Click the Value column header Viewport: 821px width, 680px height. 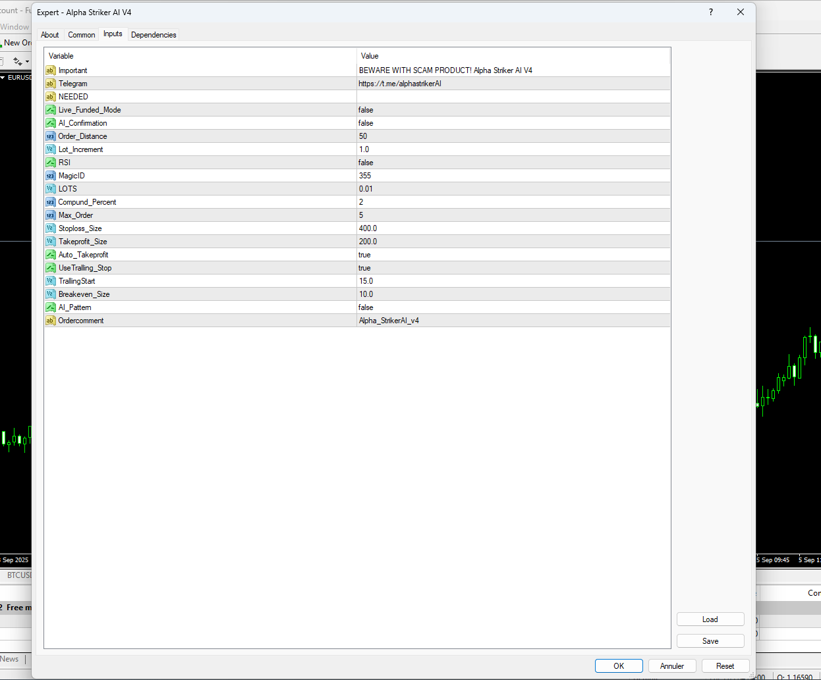point(513,56)
